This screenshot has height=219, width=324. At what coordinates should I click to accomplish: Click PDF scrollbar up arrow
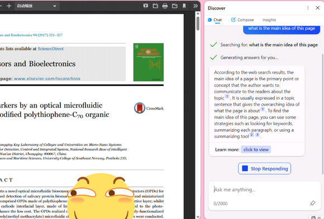tap(198, 13)
